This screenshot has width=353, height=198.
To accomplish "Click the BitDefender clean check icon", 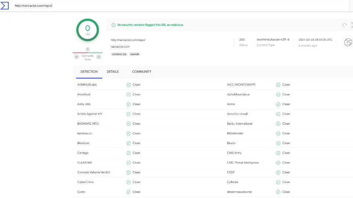I will click(278, 133).
